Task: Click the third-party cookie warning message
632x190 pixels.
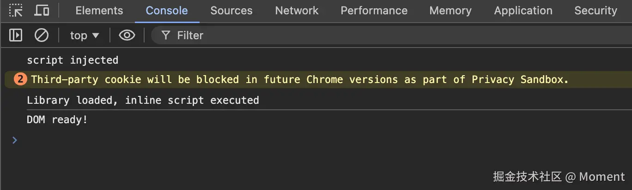Action: click(x=299, y=80)
